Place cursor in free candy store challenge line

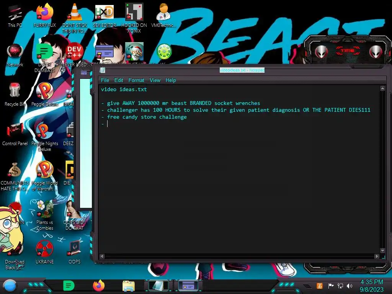(144, 117)
